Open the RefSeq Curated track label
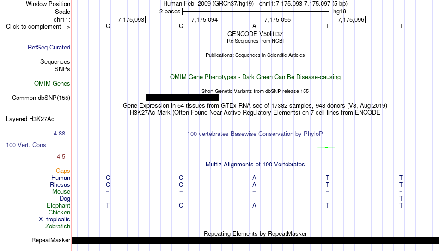 point(49,47)
